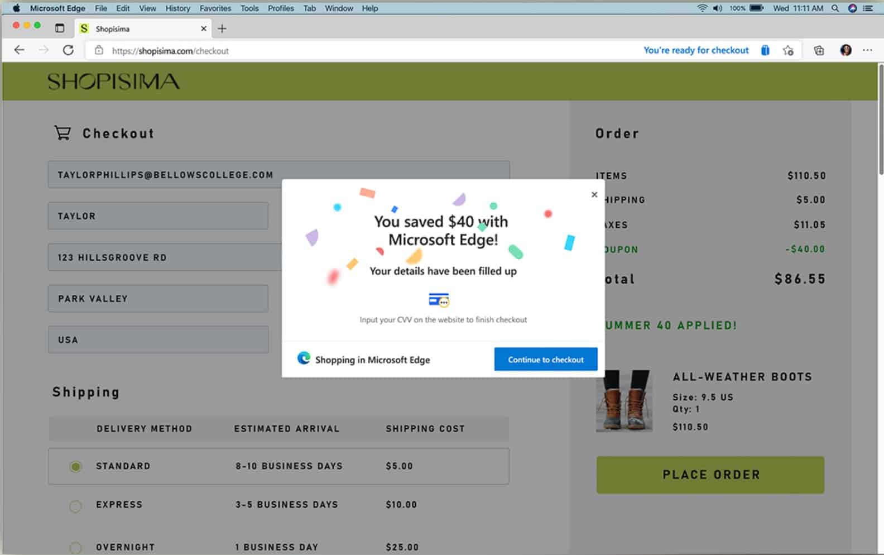Click the 8-10 BUSINESS DAYS text
884x555 pixels.
[x=289, y=466]
